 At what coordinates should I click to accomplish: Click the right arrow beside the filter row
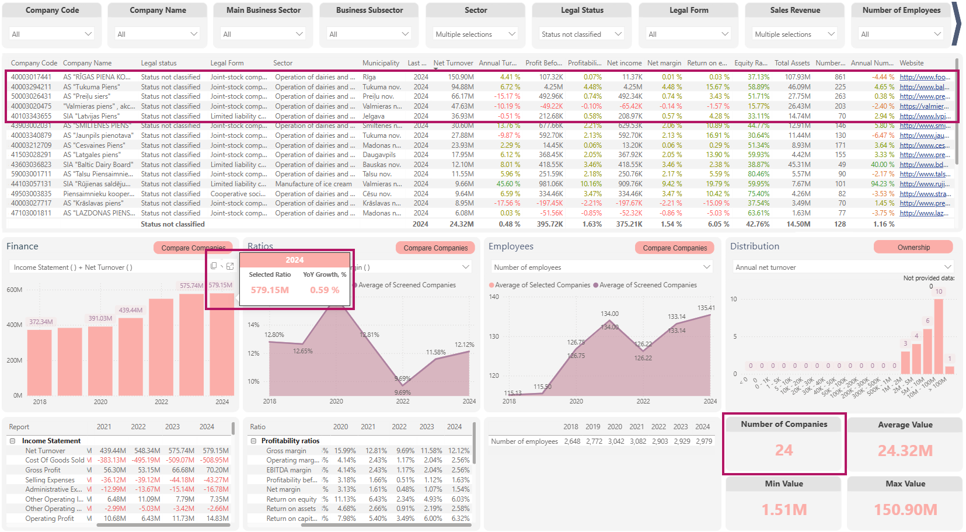(955, 23)
